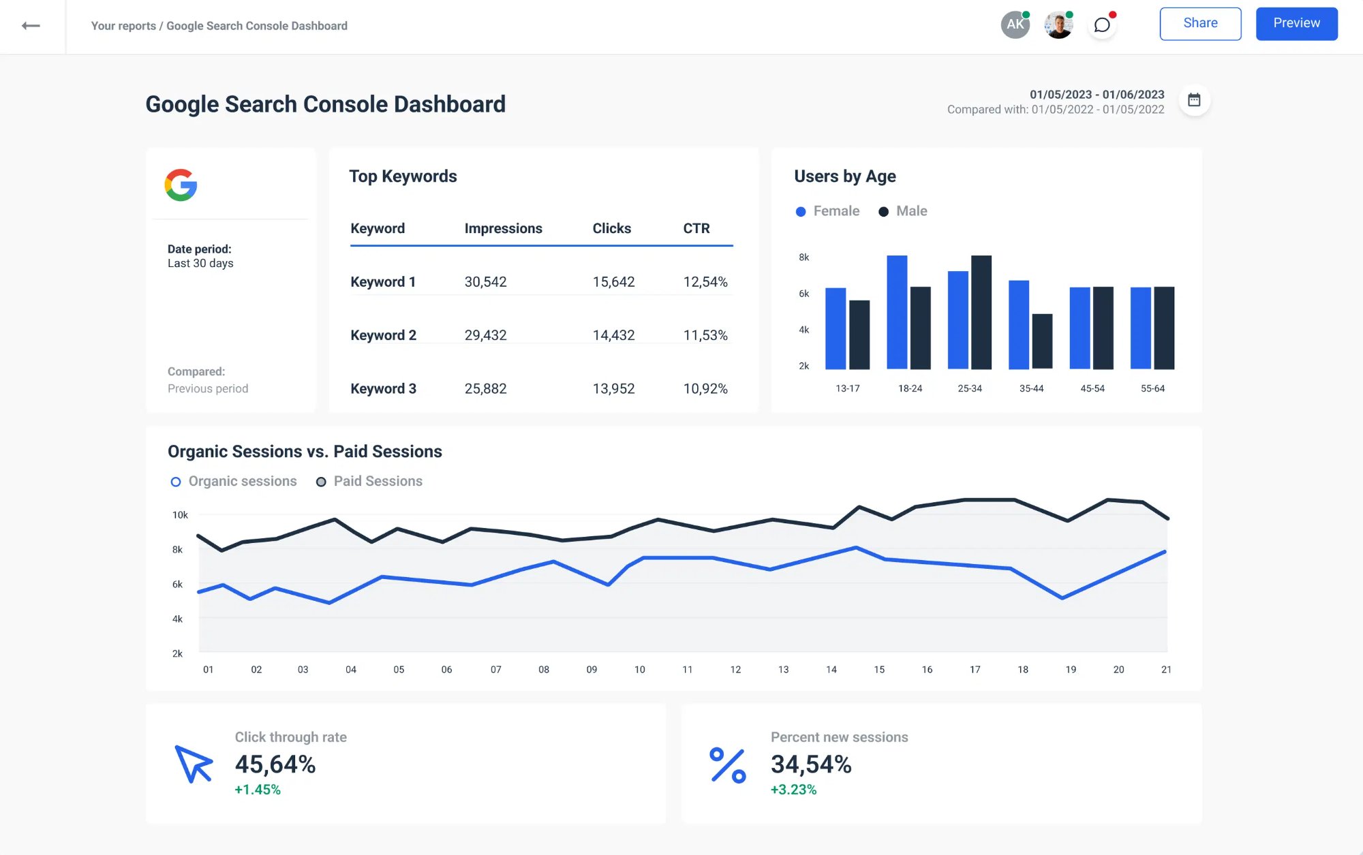Screen dimensions: 1363x855
Task: Toggle the Female legend in Users by Age
Action: [x=827, y=211]
